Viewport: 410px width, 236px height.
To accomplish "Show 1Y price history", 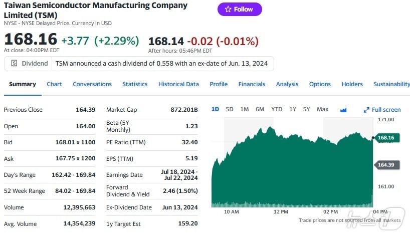I will click(293, 109).
